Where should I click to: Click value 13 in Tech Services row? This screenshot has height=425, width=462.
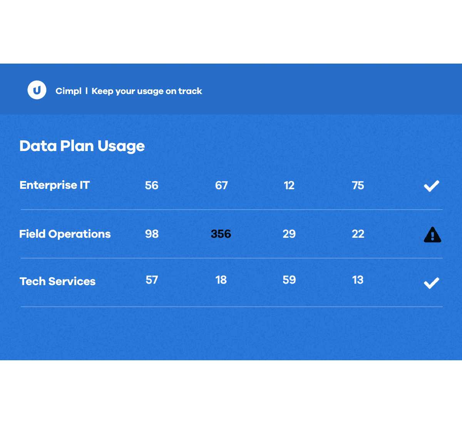[358, 280]
